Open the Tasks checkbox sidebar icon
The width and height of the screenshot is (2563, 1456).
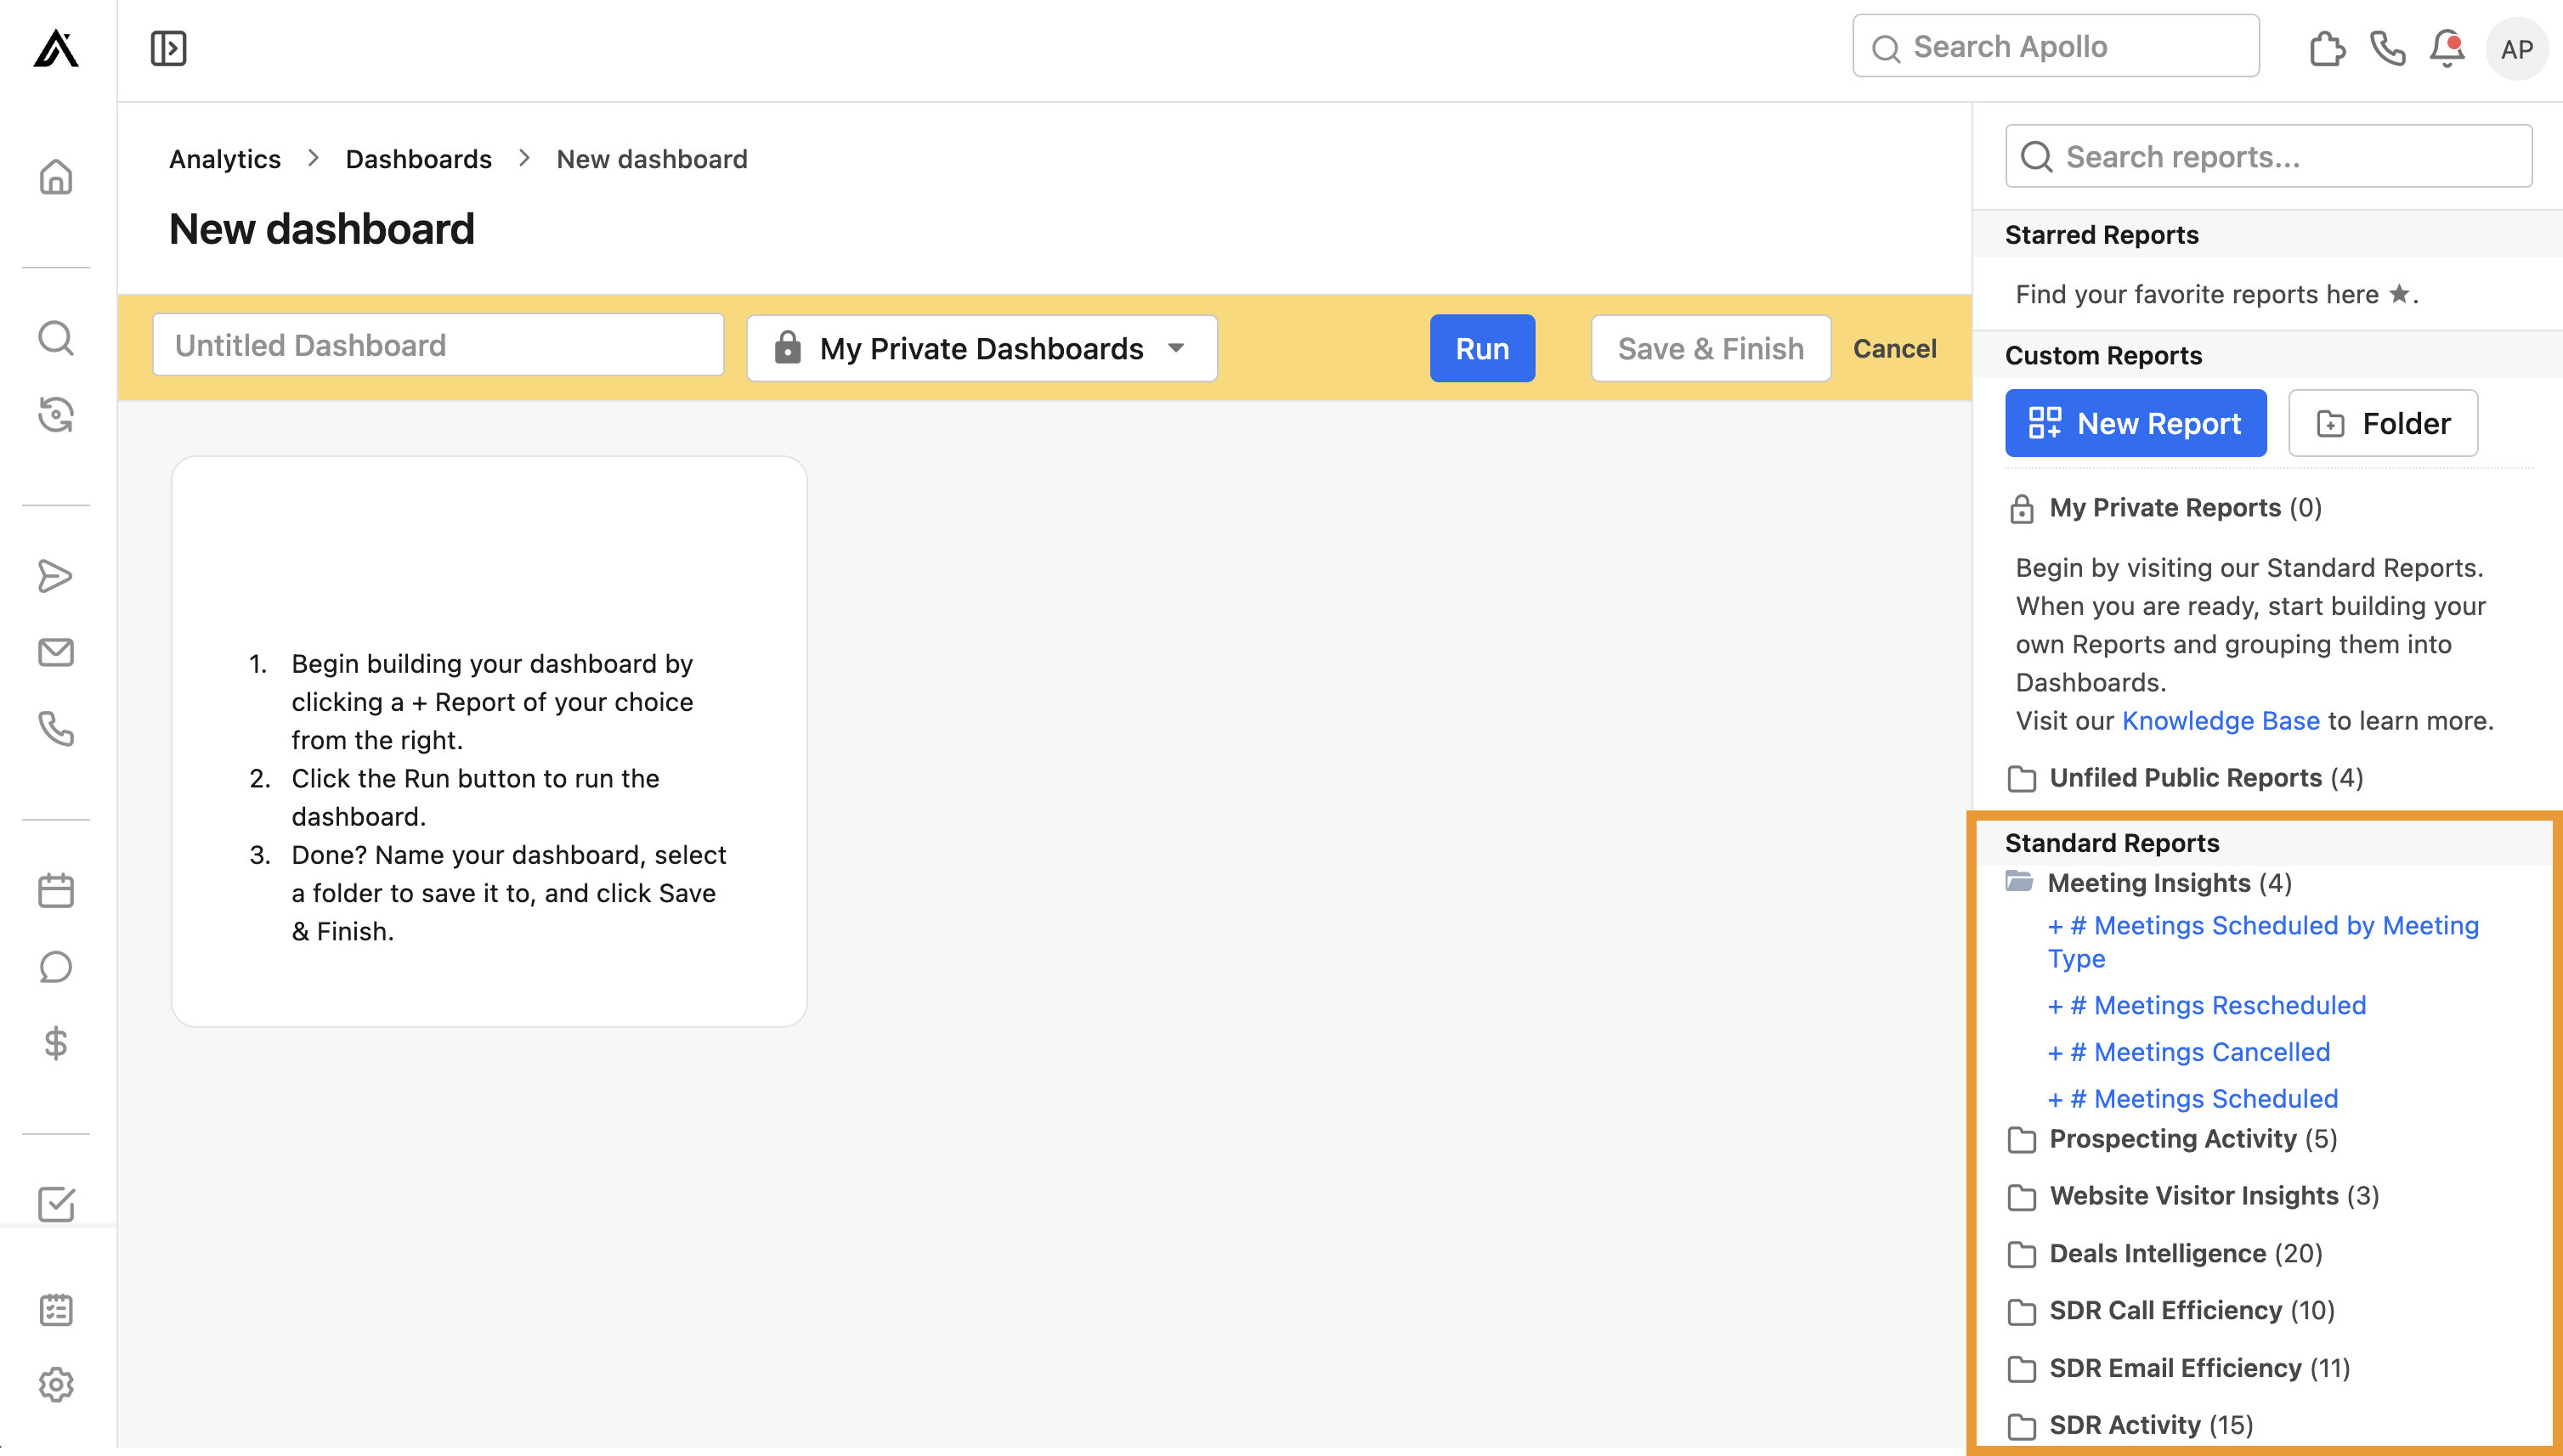56,1204
